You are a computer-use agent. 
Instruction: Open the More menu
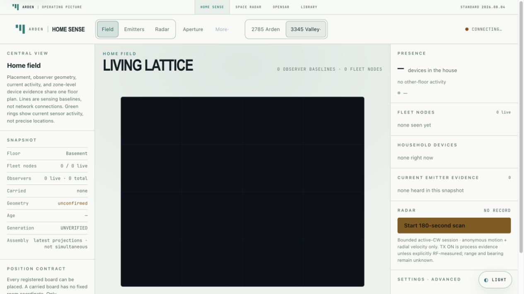pos(222,29)
